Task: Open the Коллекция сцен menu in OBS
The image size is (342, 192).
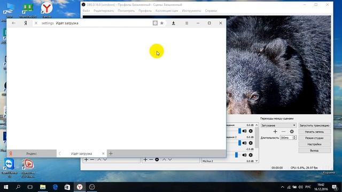Action: (x=167, y=11)
